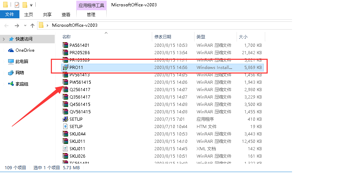Sort by the 类型 column header

[201, 37]
